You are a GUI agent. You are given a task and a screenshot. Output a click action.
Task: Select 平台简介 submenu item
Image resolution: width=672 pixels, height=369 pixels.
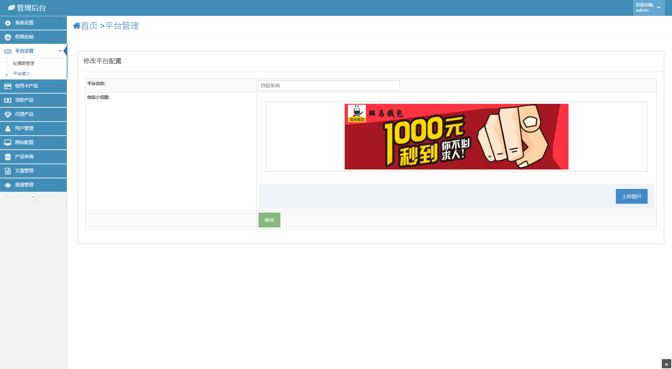point(22,74)
